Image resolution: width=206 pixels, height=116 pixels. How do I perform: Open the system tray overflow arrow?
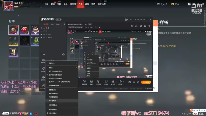[x=182, y=114]
